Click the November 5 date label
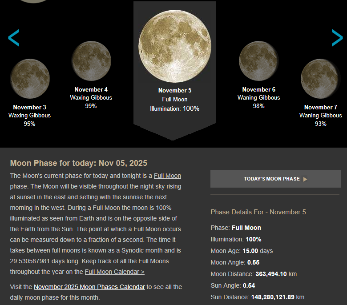The image size is (347, 305). [175, 90]
